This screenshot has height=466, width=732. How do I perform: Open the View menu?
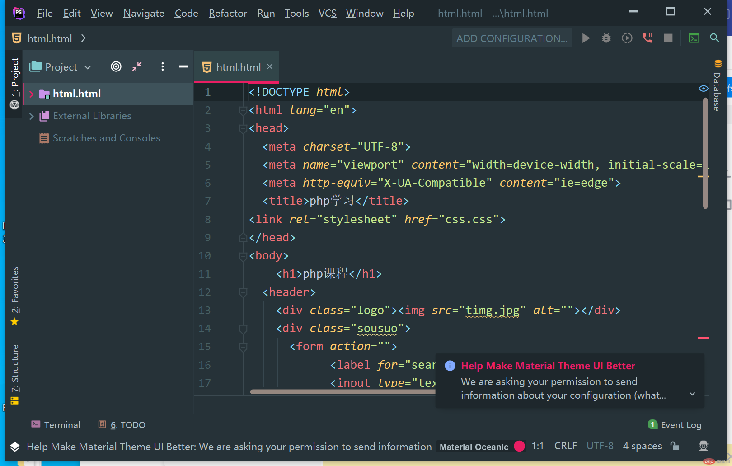pos(102,14)
